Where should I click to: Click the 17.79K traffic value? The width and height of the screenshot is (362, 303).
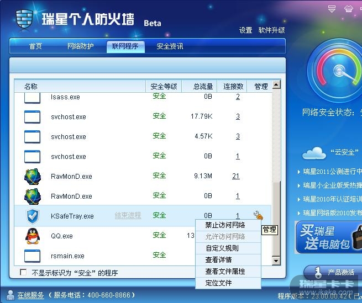click(202, 116)
